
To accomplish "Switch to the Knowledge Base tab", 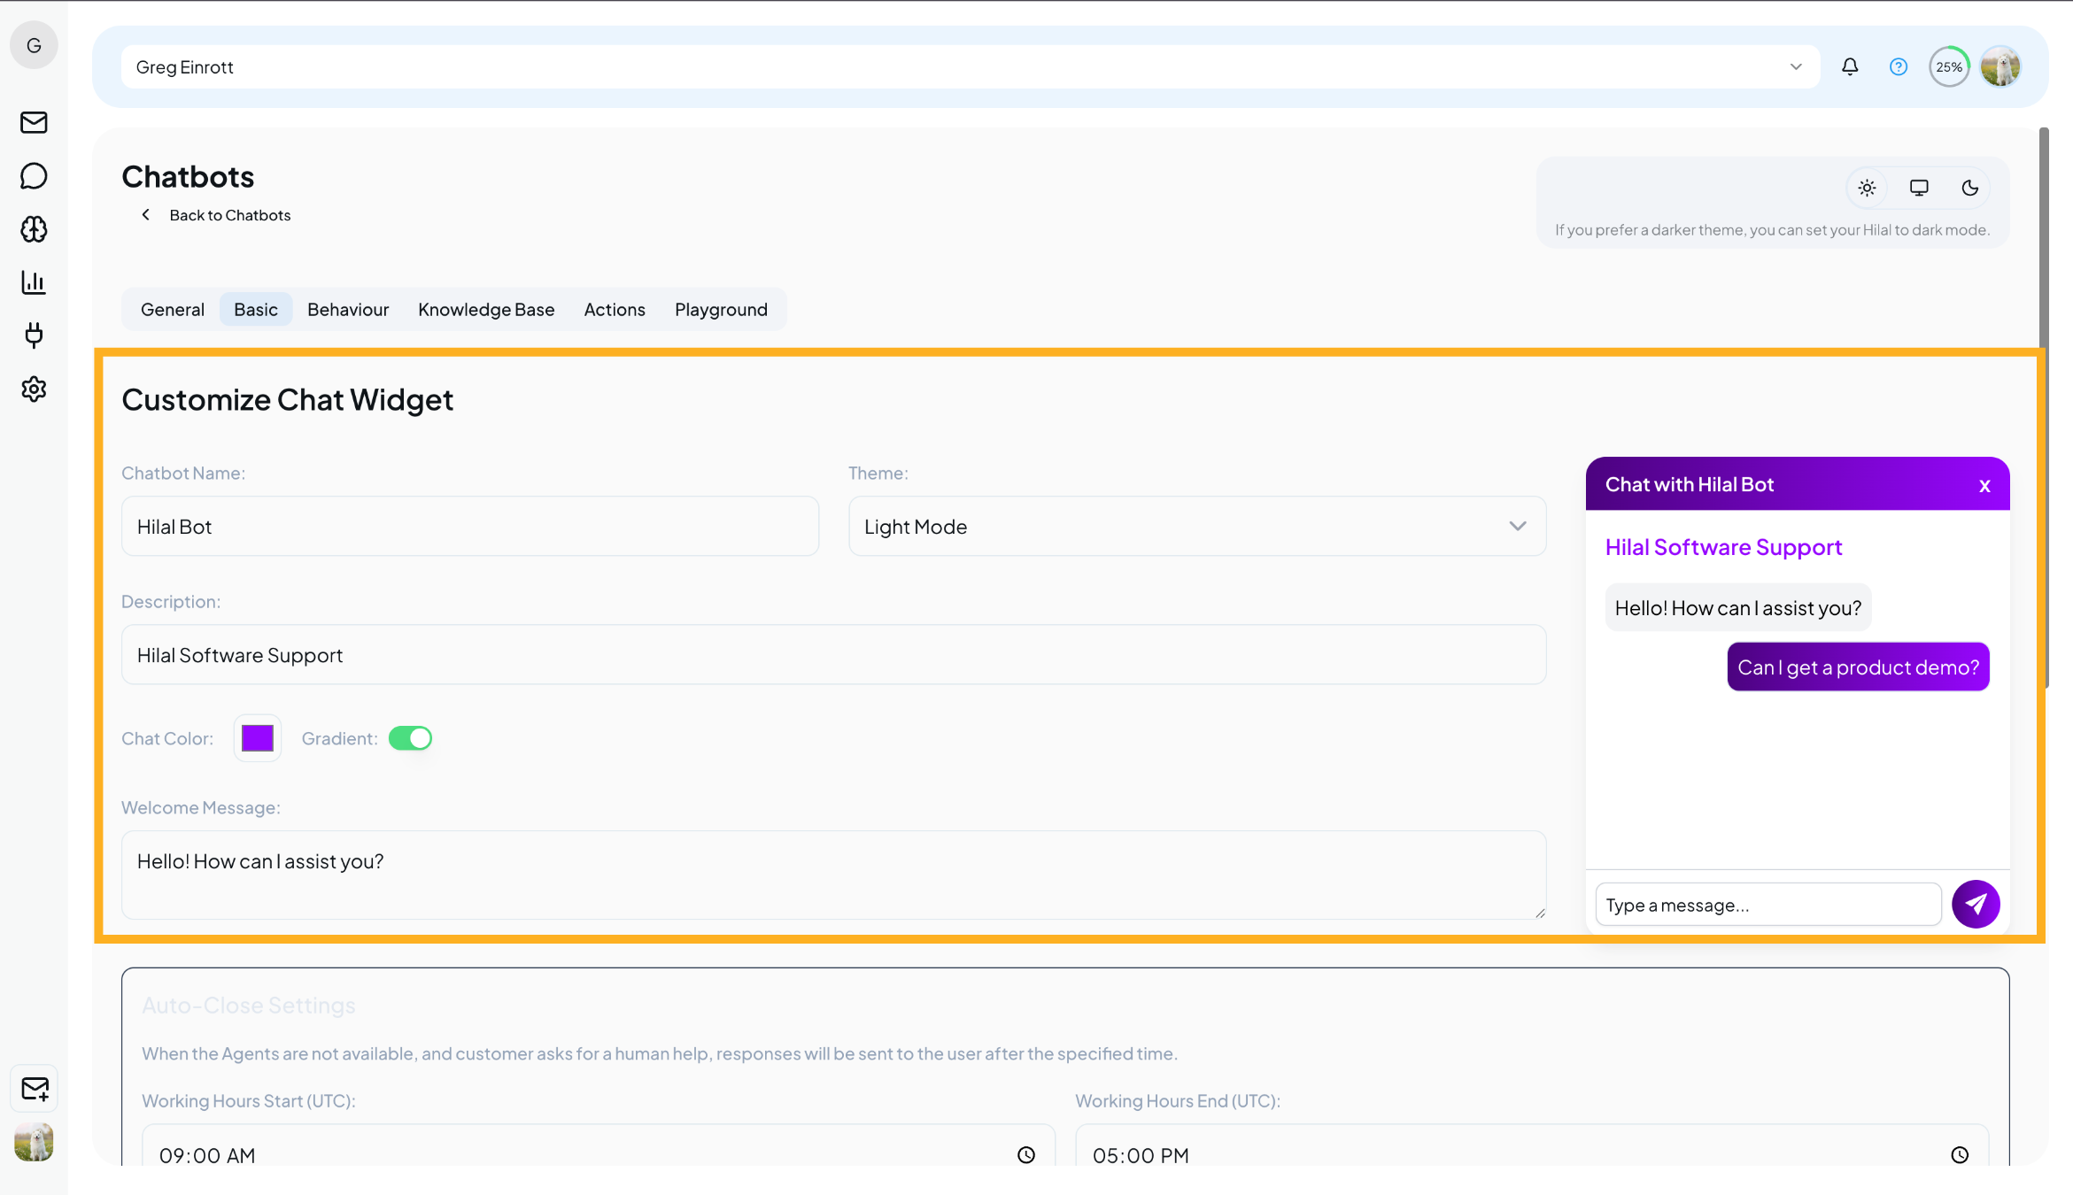I will coord(486,309).
